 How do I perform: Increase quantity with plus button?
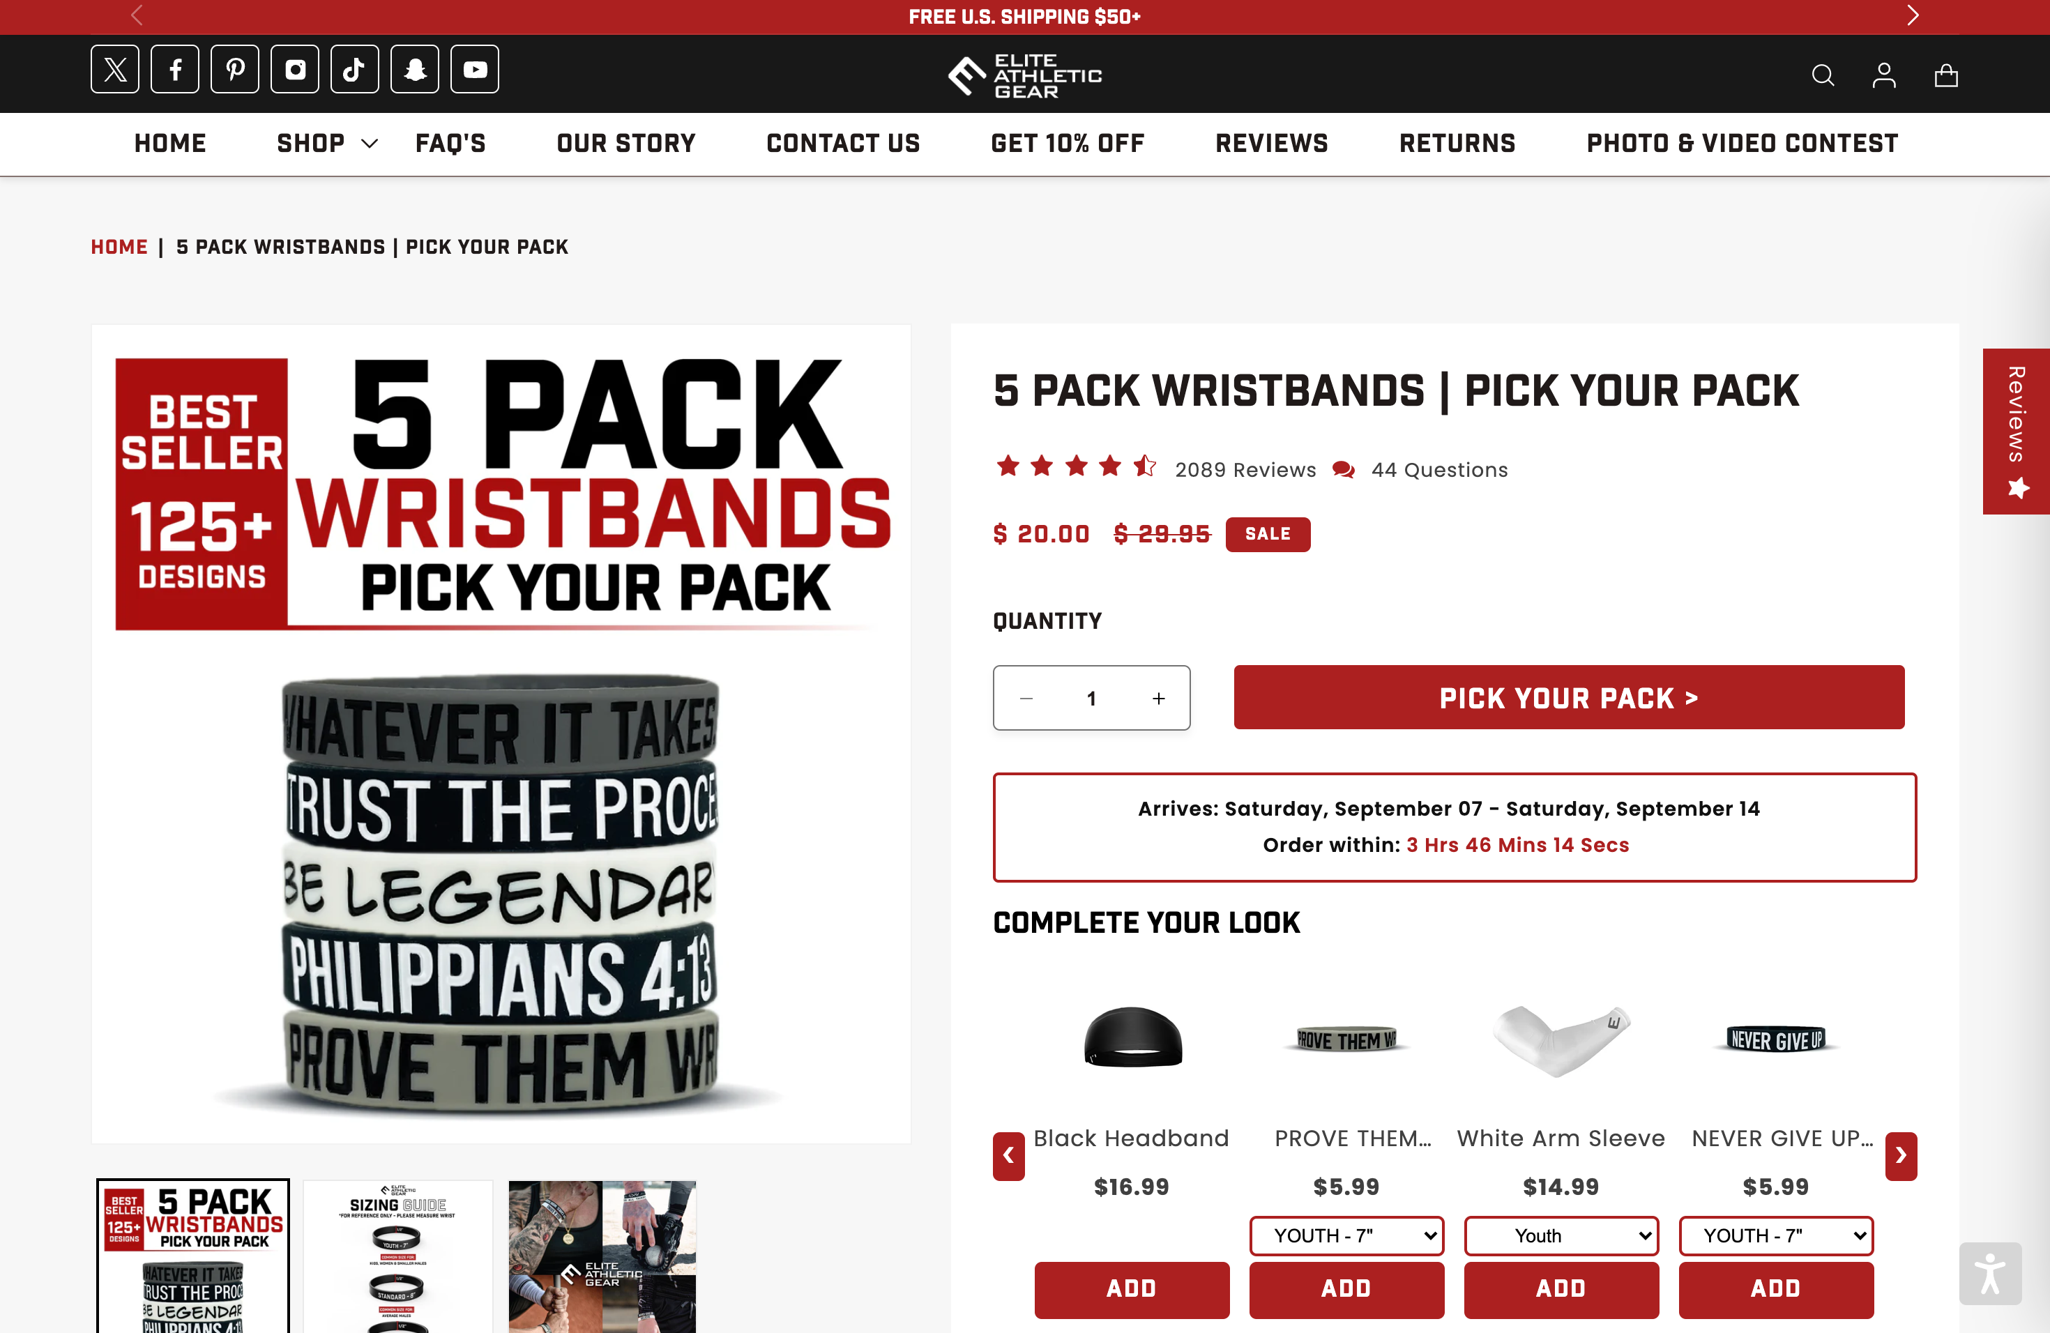[1158, 699]
